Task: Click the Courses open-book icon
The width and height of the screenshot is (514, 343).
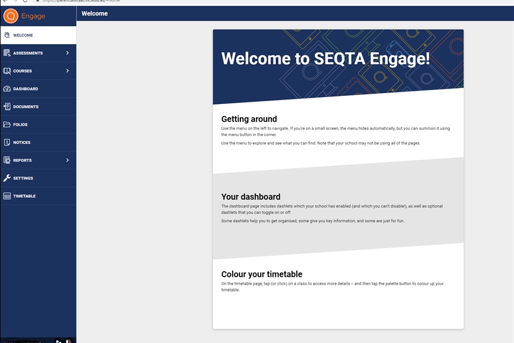Action: click(x=7, y=71)
